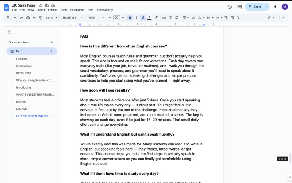The height and width of the screenshot is (183, 292).
Task: Show the side panel with bottom-right chevron
Action: [x=290, y=178]
